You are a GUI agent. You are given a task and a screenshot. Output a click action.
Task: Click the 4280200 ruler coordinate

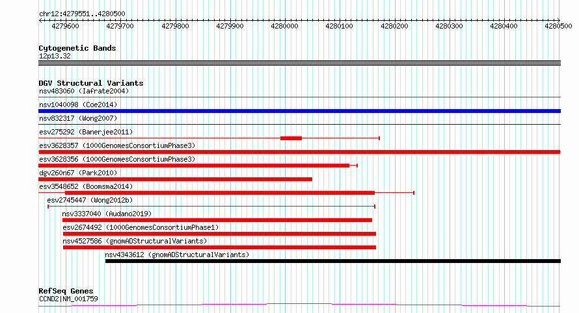tap(394, 26)
